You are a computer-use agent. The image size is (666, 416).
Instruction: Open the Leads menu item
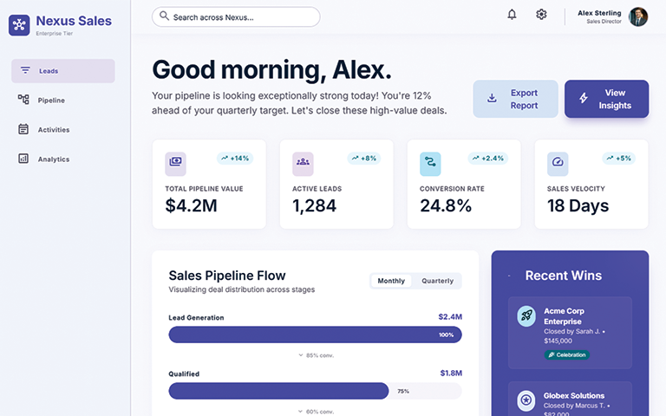[62, 71]
